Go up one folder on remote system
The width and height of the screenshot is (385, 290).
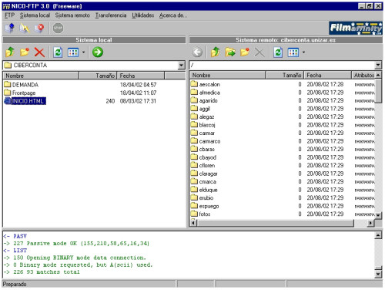pos(216,52)
